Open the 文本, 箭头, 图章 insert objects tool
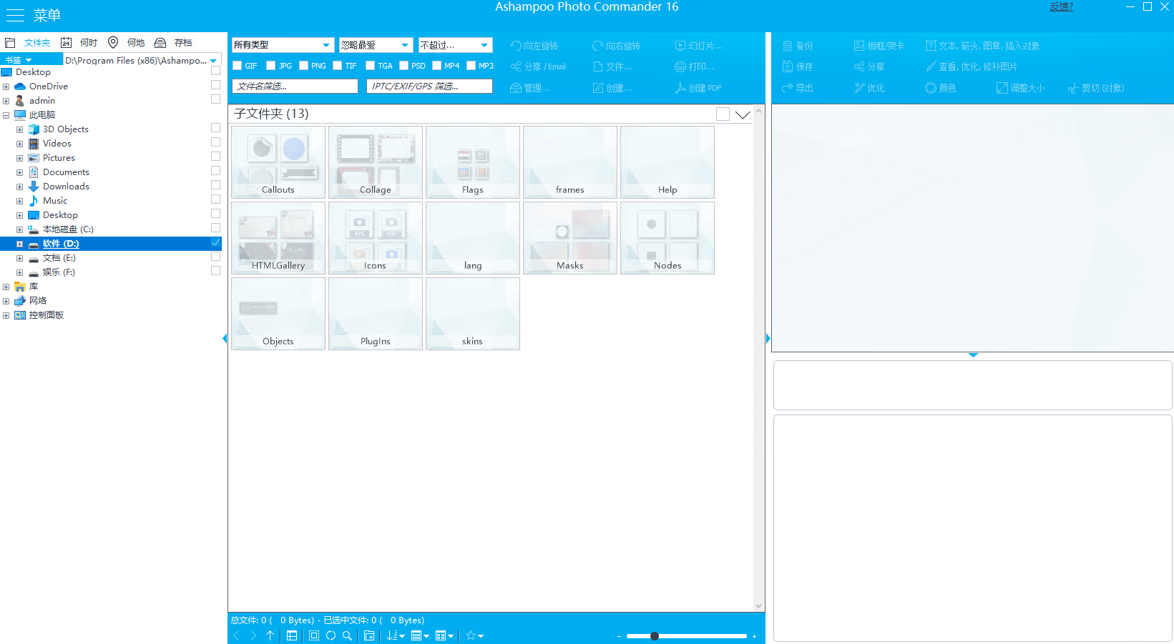 click(982, 46)
